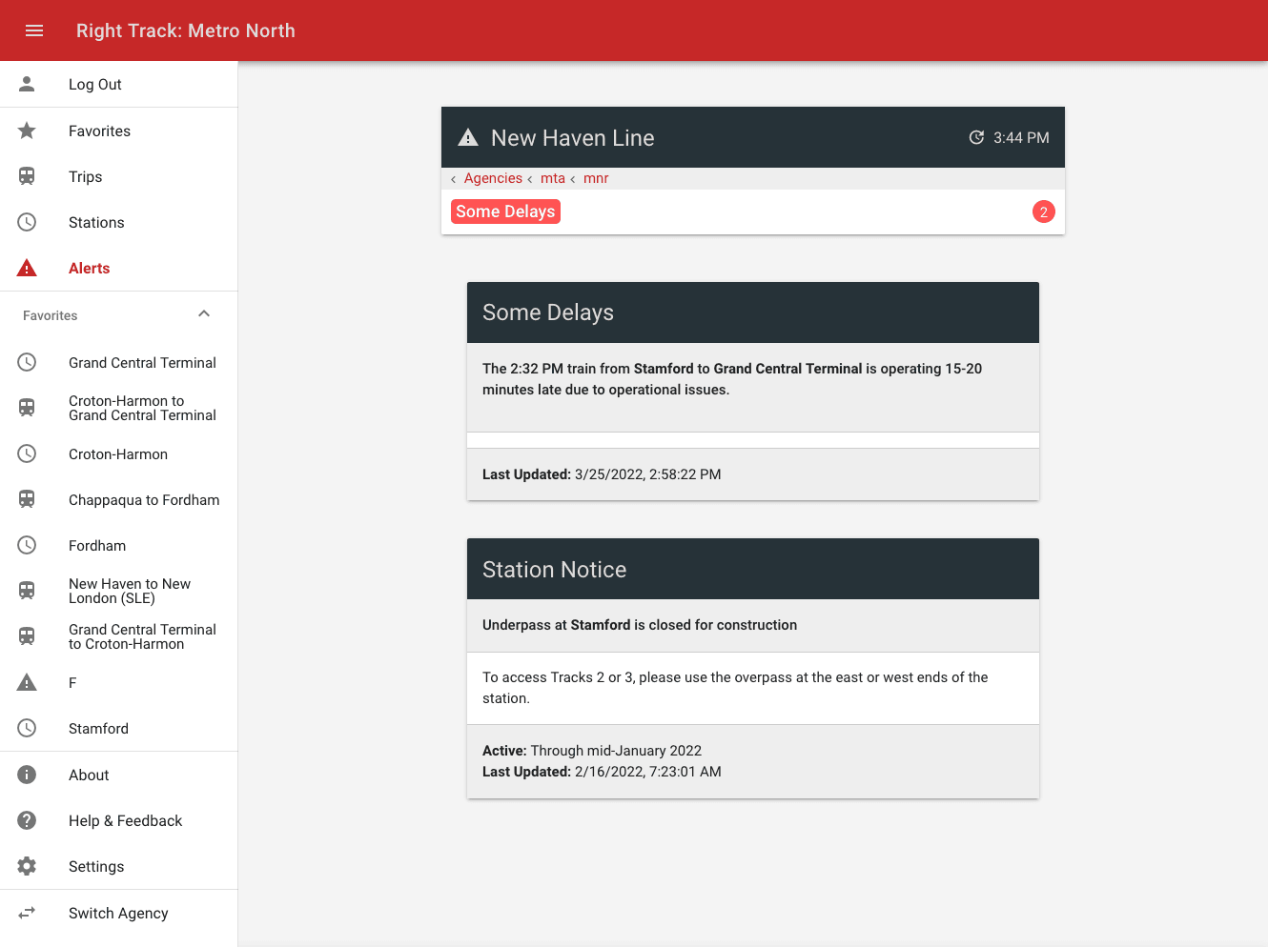Click the Some Delays red status badge
Viewport: 1268px width, 947px height.
point(505,212)
